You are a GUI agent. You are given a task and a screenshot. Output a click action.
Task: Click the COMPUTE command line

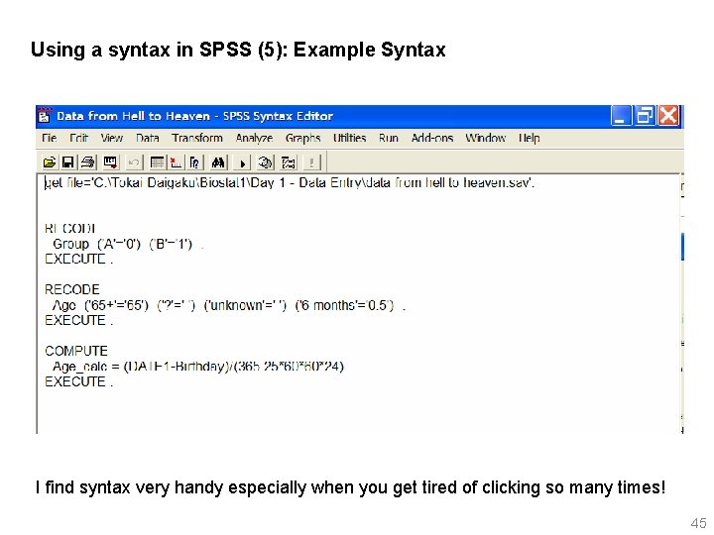pyautogui.click(x=76, y=351)
